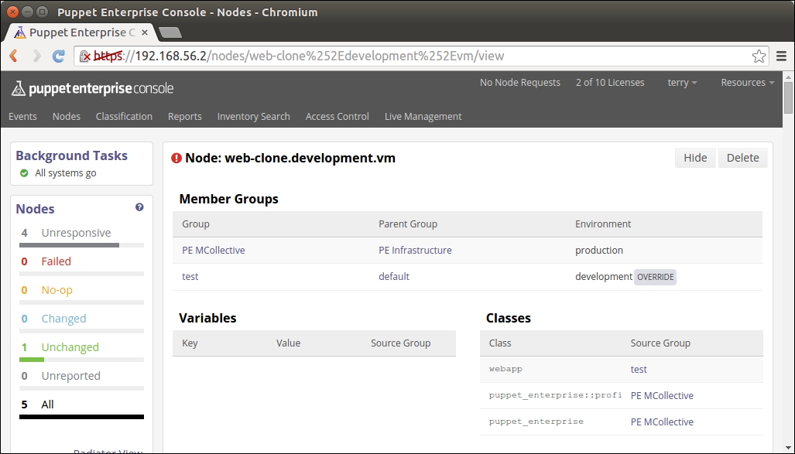Viewport: 795px width, 454px height.
Task: Show Unchanged nodes in sidebar
Action: coord(70,347)
